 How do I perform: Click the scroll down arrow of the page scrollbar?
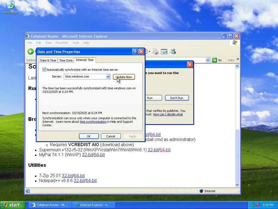(237, 185)
